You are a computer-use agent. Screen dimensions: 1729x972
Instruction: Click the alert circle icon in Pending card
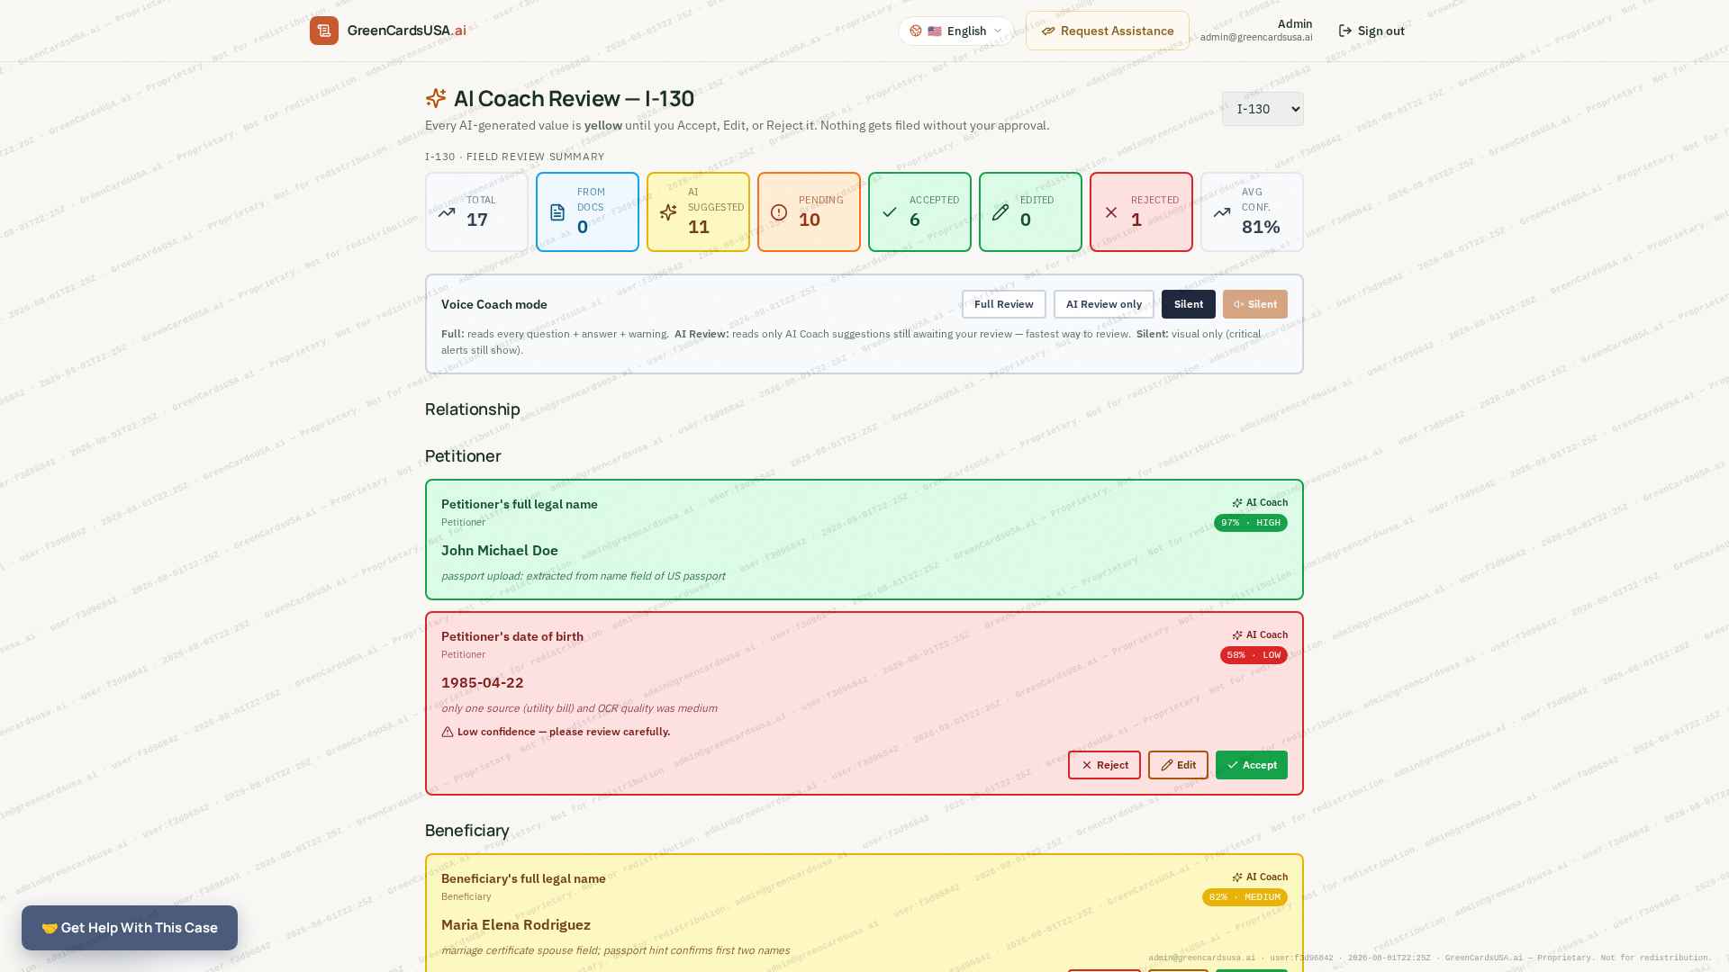(779, 212)
